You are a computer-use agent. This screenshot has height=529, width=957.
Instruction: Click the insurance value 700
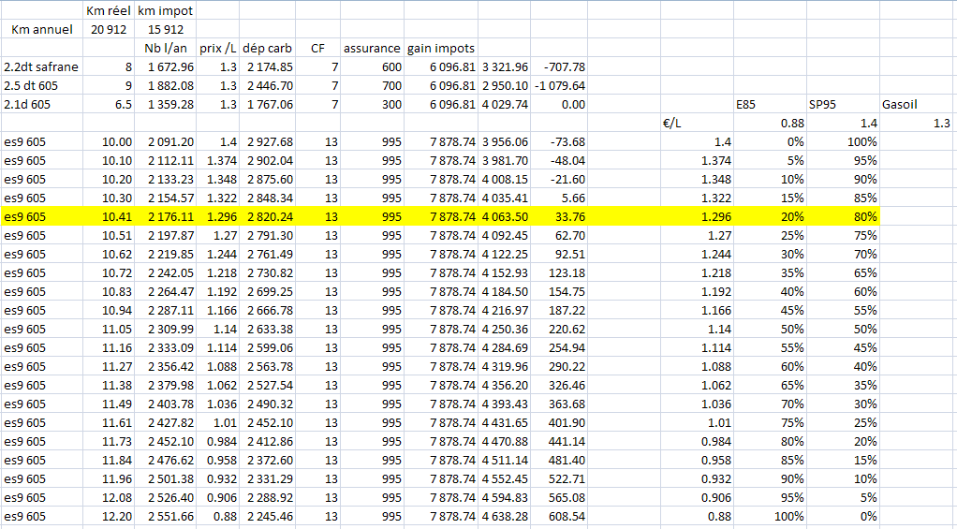(x=372, y=85)
